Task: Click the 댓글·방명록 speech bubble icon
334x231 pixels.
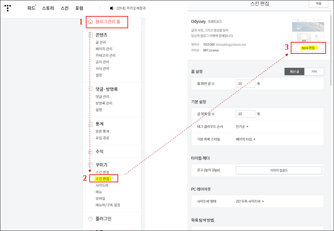Action: pyautogui.click(x=91, y=89)
